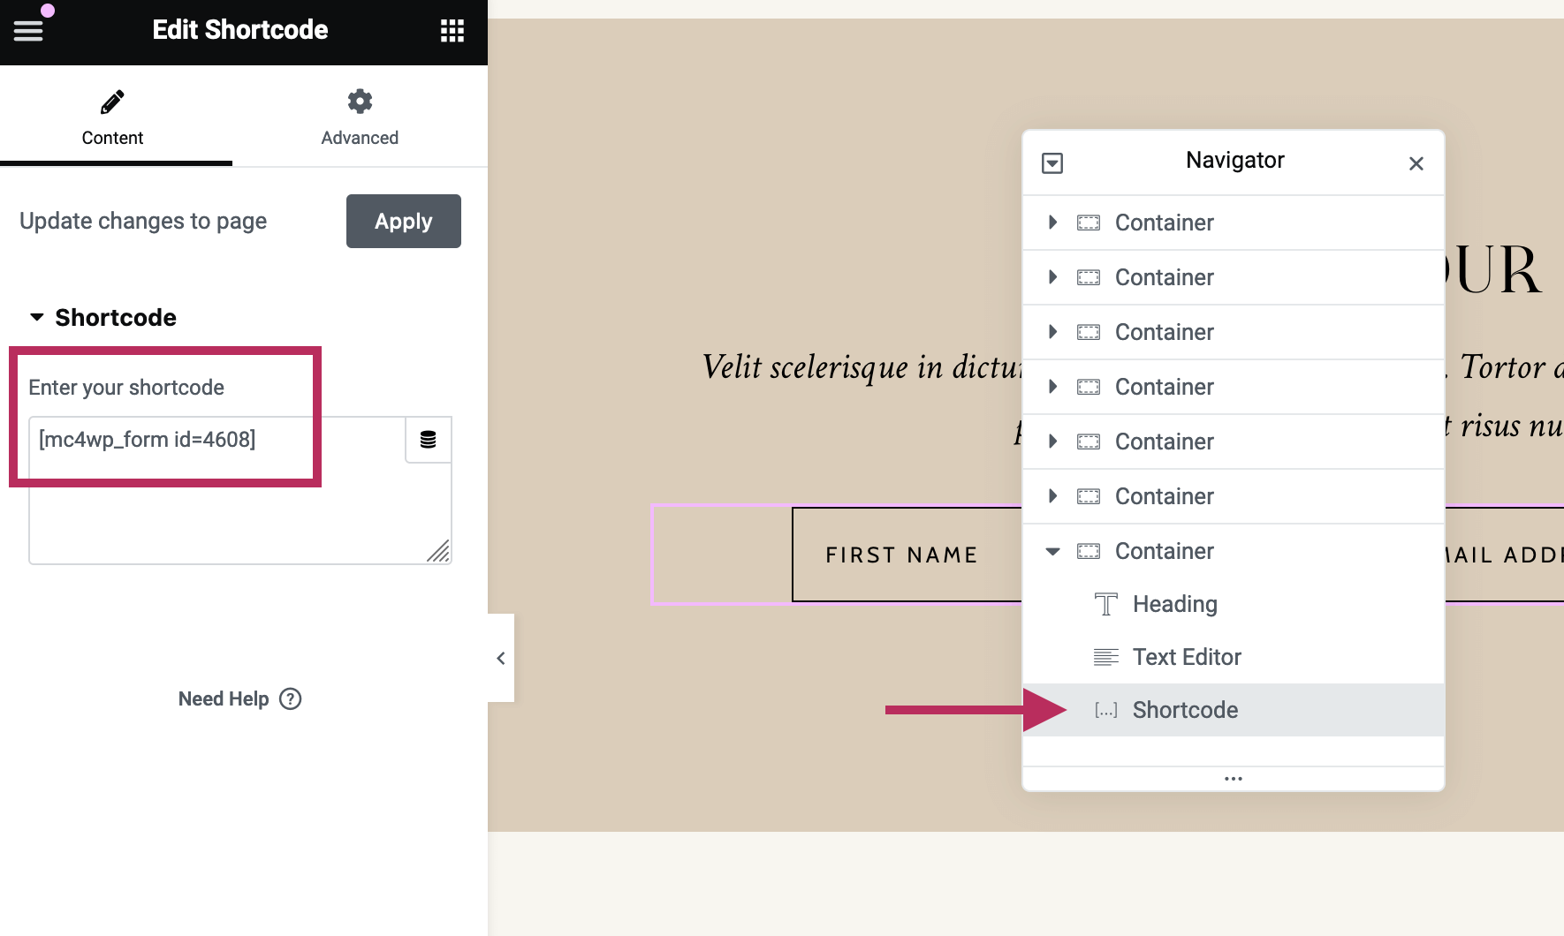Collapse the Shortcode section
Screen dimensions: 1564x936
pos(37,317)
